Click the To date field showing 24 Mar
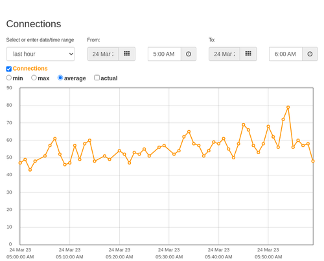The image size is (324, 261). pyautogui.click(x=224, y=54)
